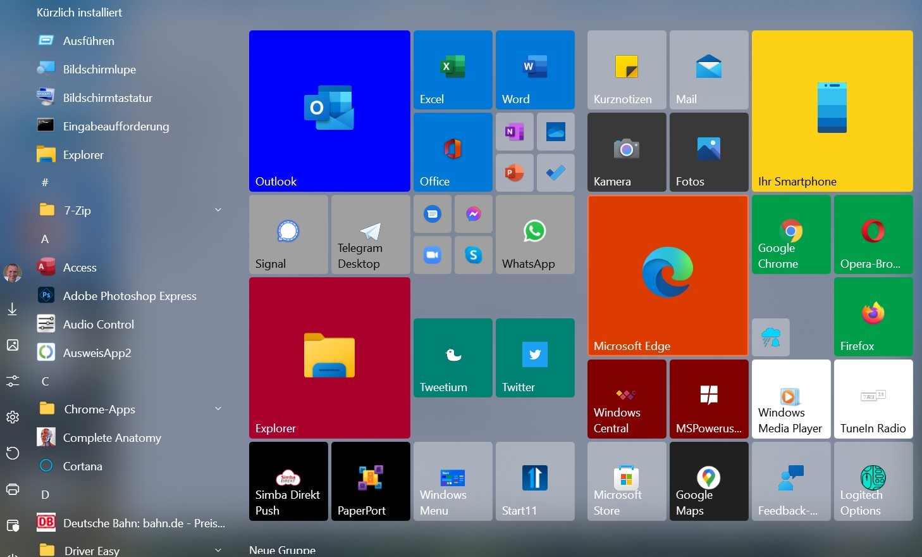
Task: Launch the small PowerPoint tile
Action: pos(515,173)
